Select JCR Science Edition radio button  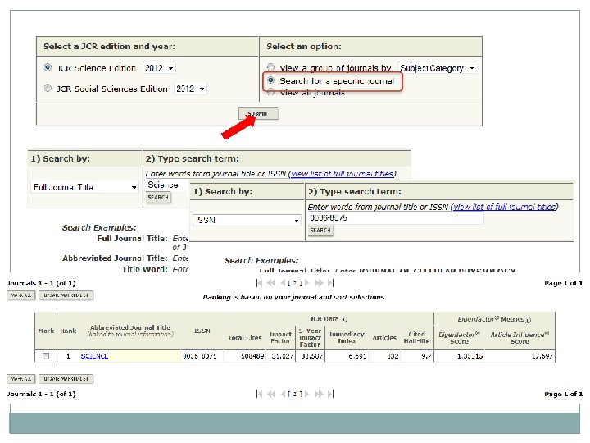pyautogui.click(x=48, y=67)
